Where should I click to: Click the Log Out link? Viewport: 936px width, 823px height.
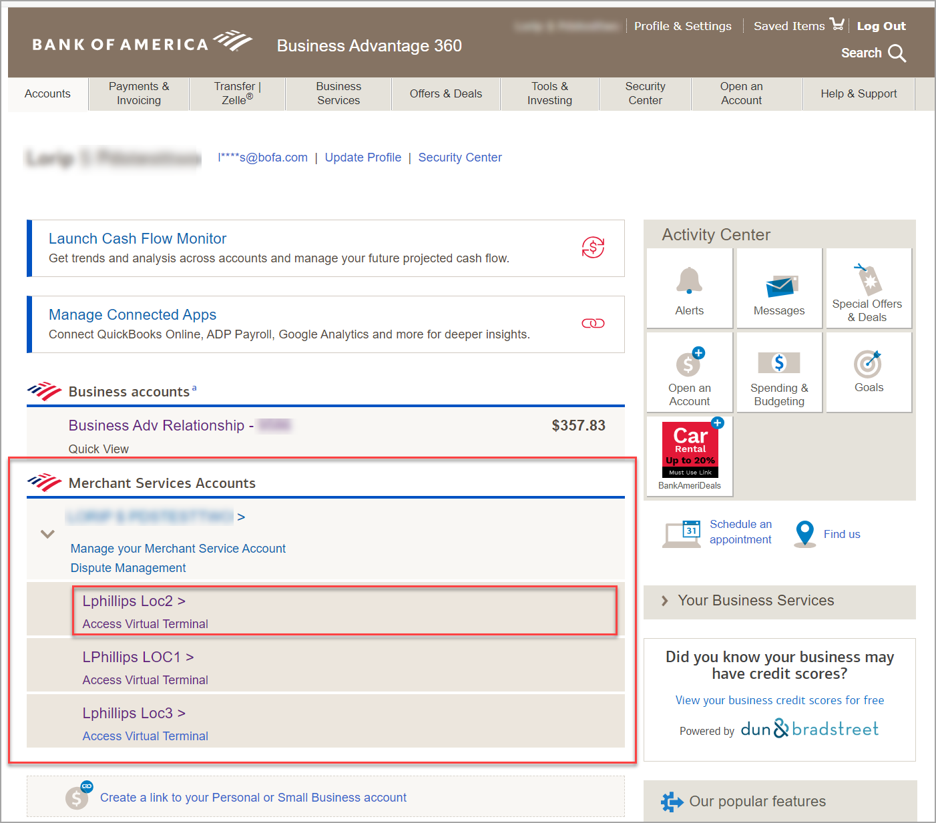tap(881, 26)
